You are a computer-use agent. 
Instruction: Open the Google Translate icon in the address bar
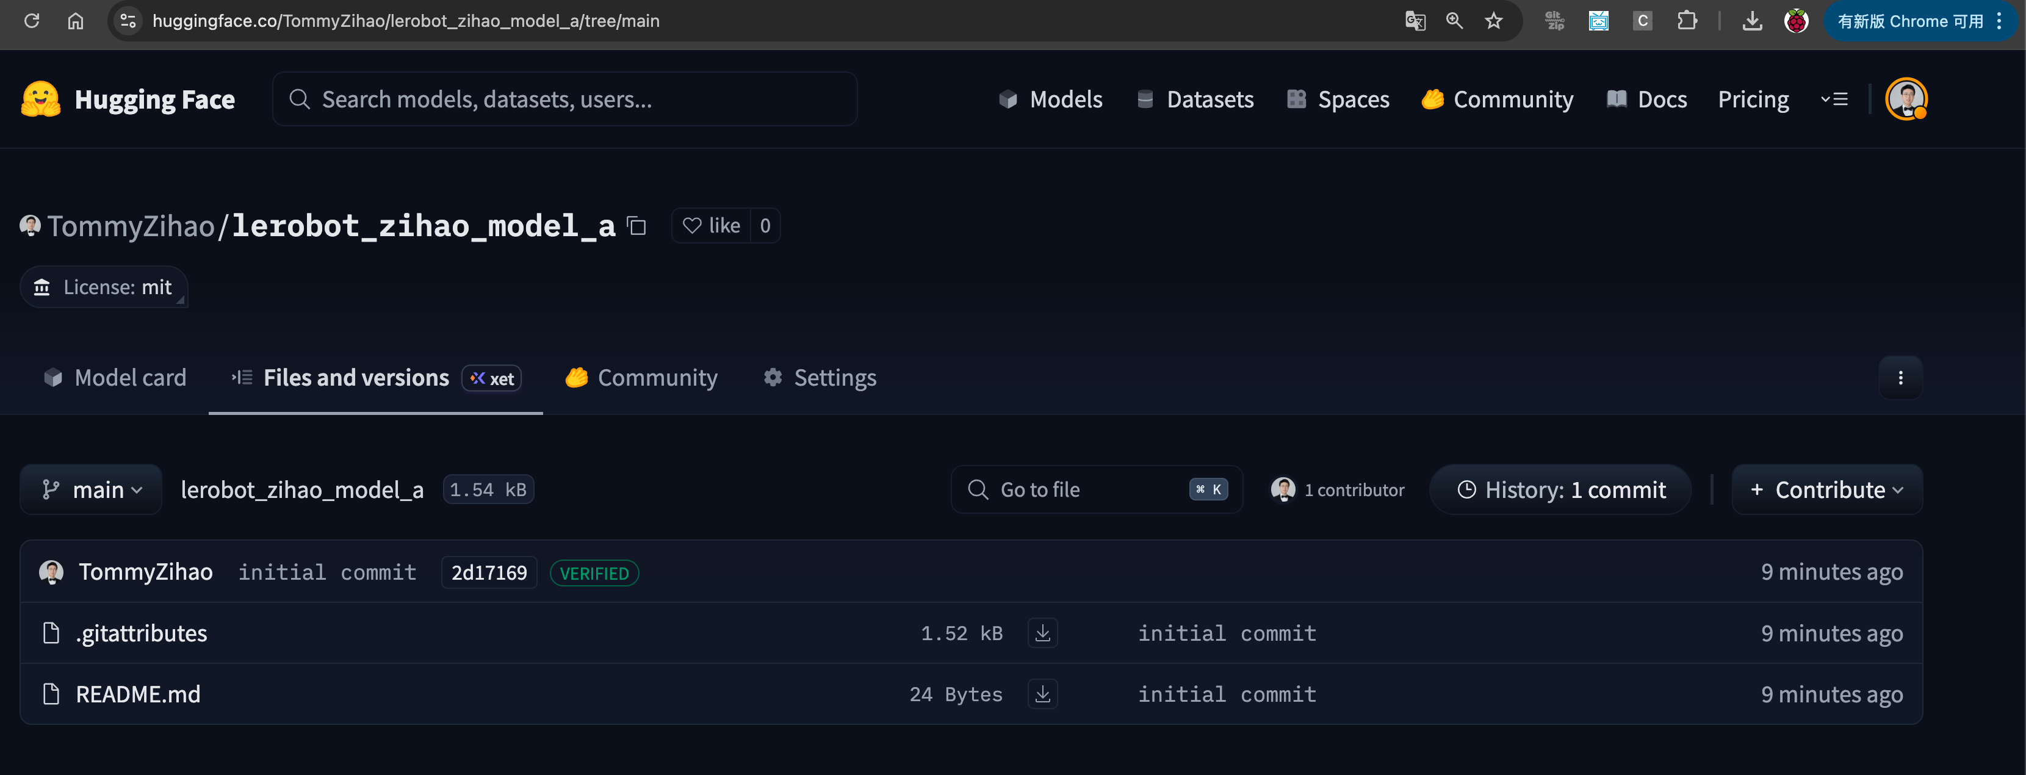point(1415,21)
